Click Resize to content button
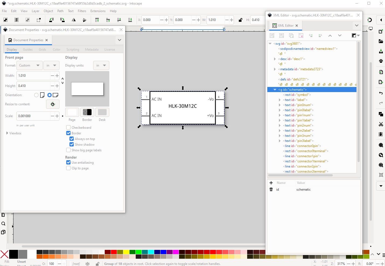Screen dimensions: 385x266 click(53, 104)
